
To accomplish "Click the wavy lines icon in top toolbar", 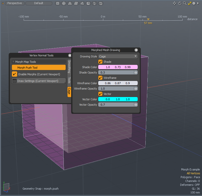I will 76,3.
